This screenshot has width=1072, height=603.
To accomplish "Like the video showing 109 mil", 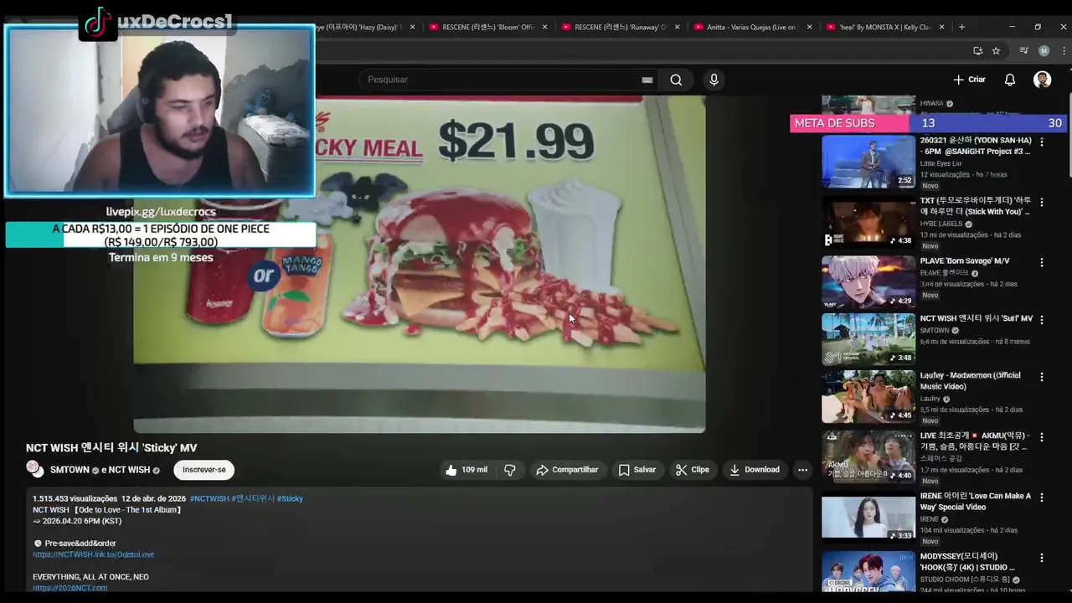I will coord(466,470).
